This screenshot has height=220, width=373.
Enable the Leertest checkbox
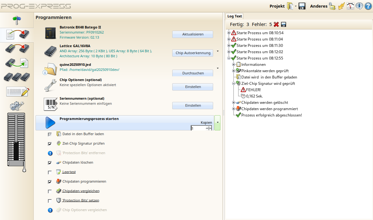click(50, 173)
